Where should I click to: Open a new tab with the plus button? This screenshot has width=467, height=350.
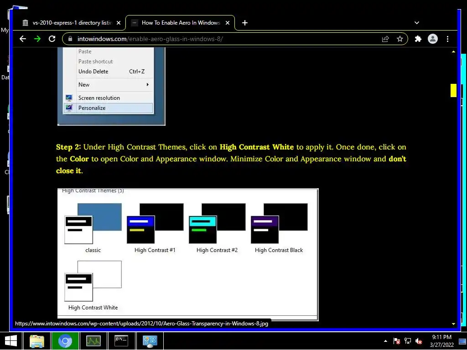[x=244, y=23]
